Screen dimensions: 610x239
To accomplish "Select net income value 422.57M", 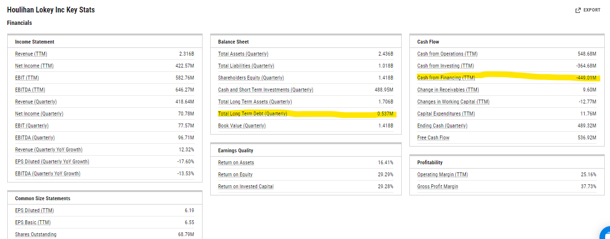I will pyautogui.click(x=185, y=66).
